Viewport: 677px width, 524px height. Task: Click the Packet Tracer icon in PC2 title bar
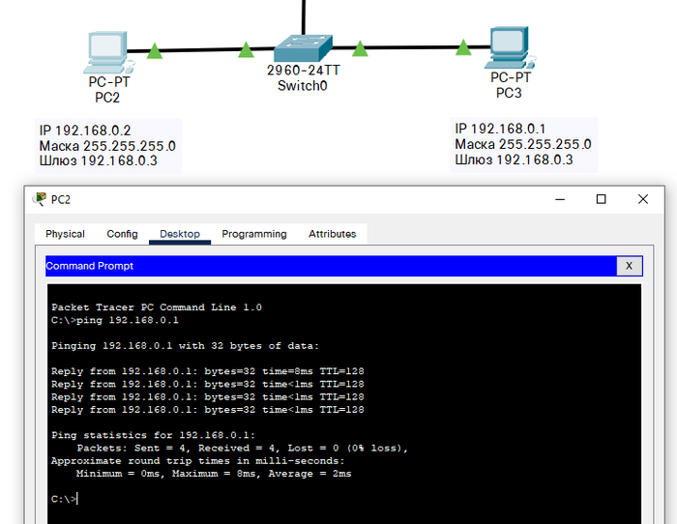click(x=40, y=199)
